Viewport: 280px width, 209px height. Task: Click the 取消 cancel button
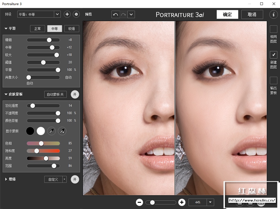[252, 14]
